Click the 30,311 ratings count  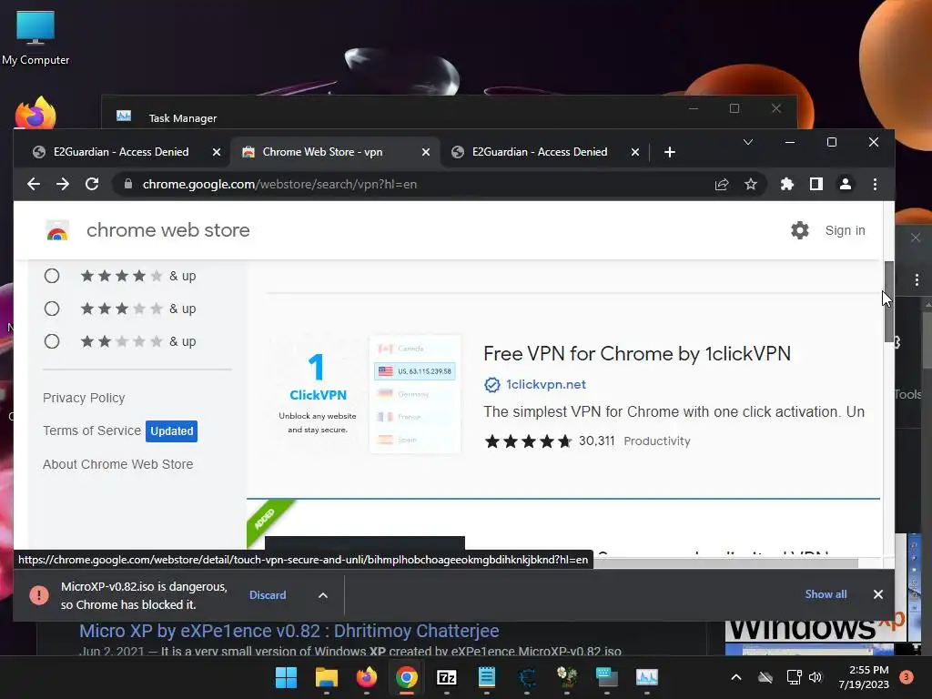(596, 441)
